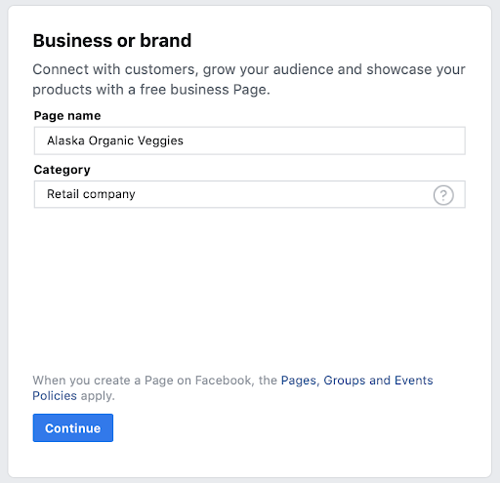Click the Connect with customers description line

click(249, 69)
